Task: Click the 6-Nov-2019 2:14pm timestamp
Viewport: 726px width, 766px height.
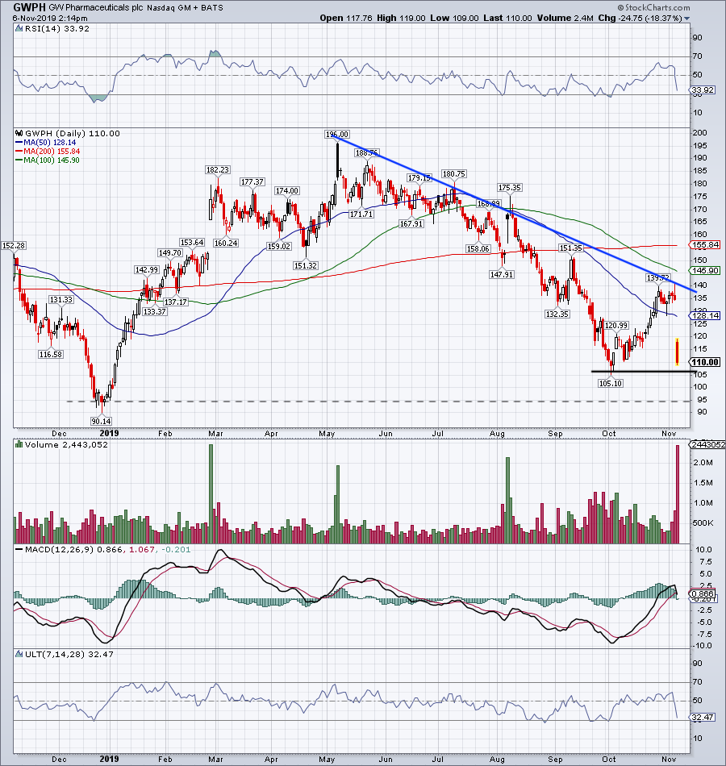Action: pos(50,18)
